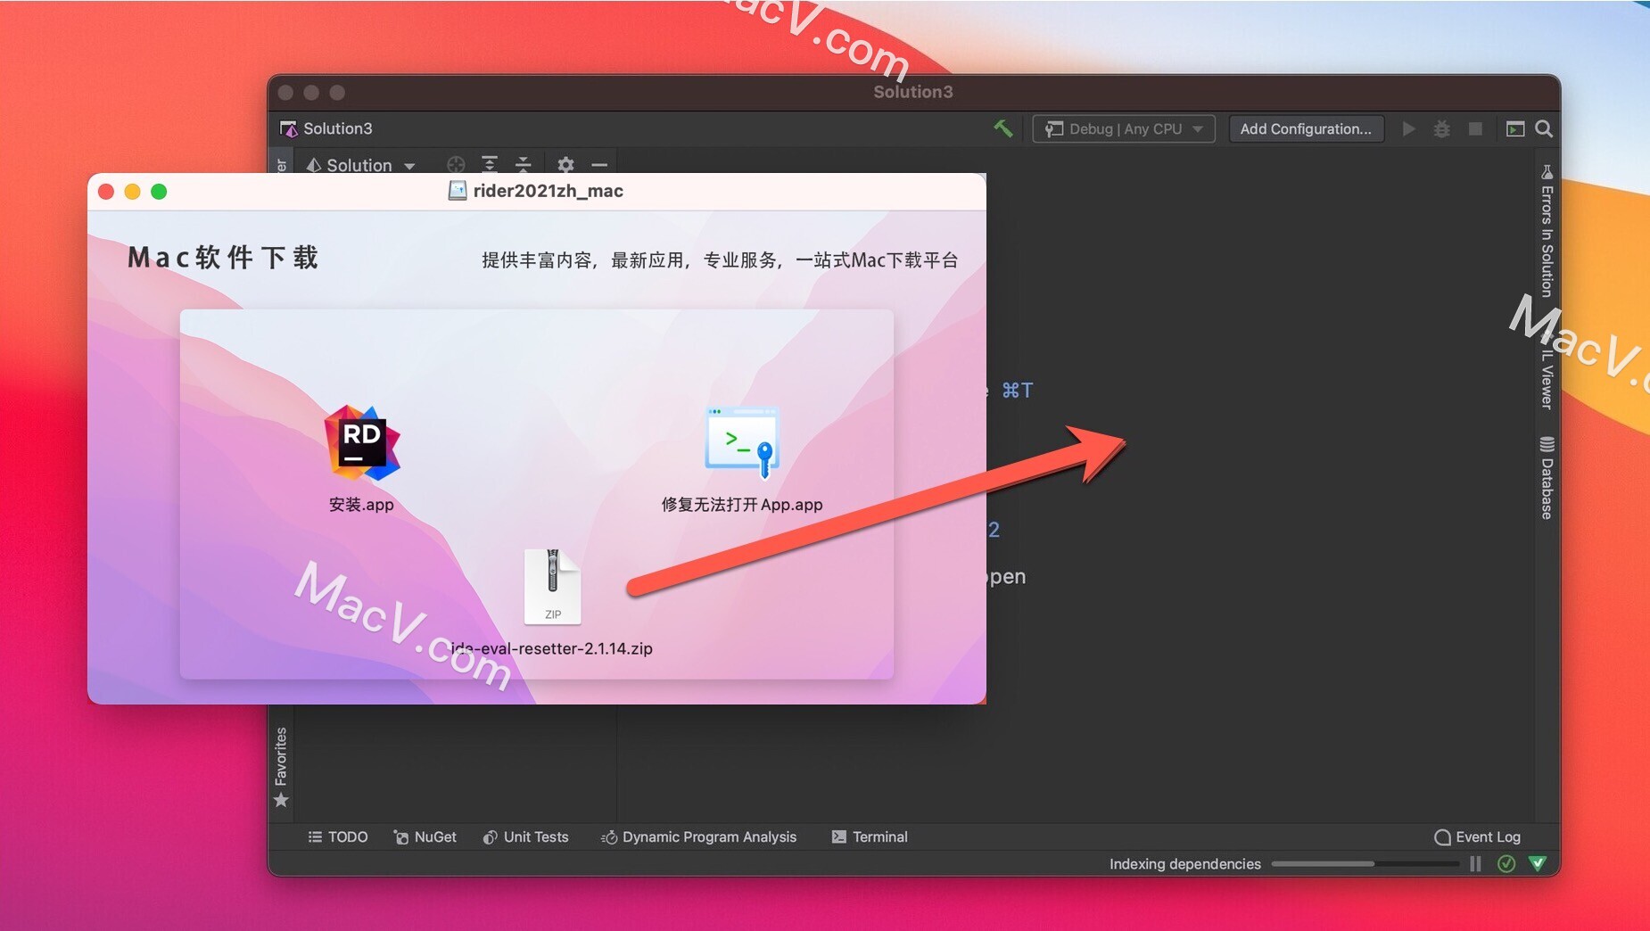Open the Terminal tool window
The height and width of the screenshot is (931, 1650).
[870, 836]
